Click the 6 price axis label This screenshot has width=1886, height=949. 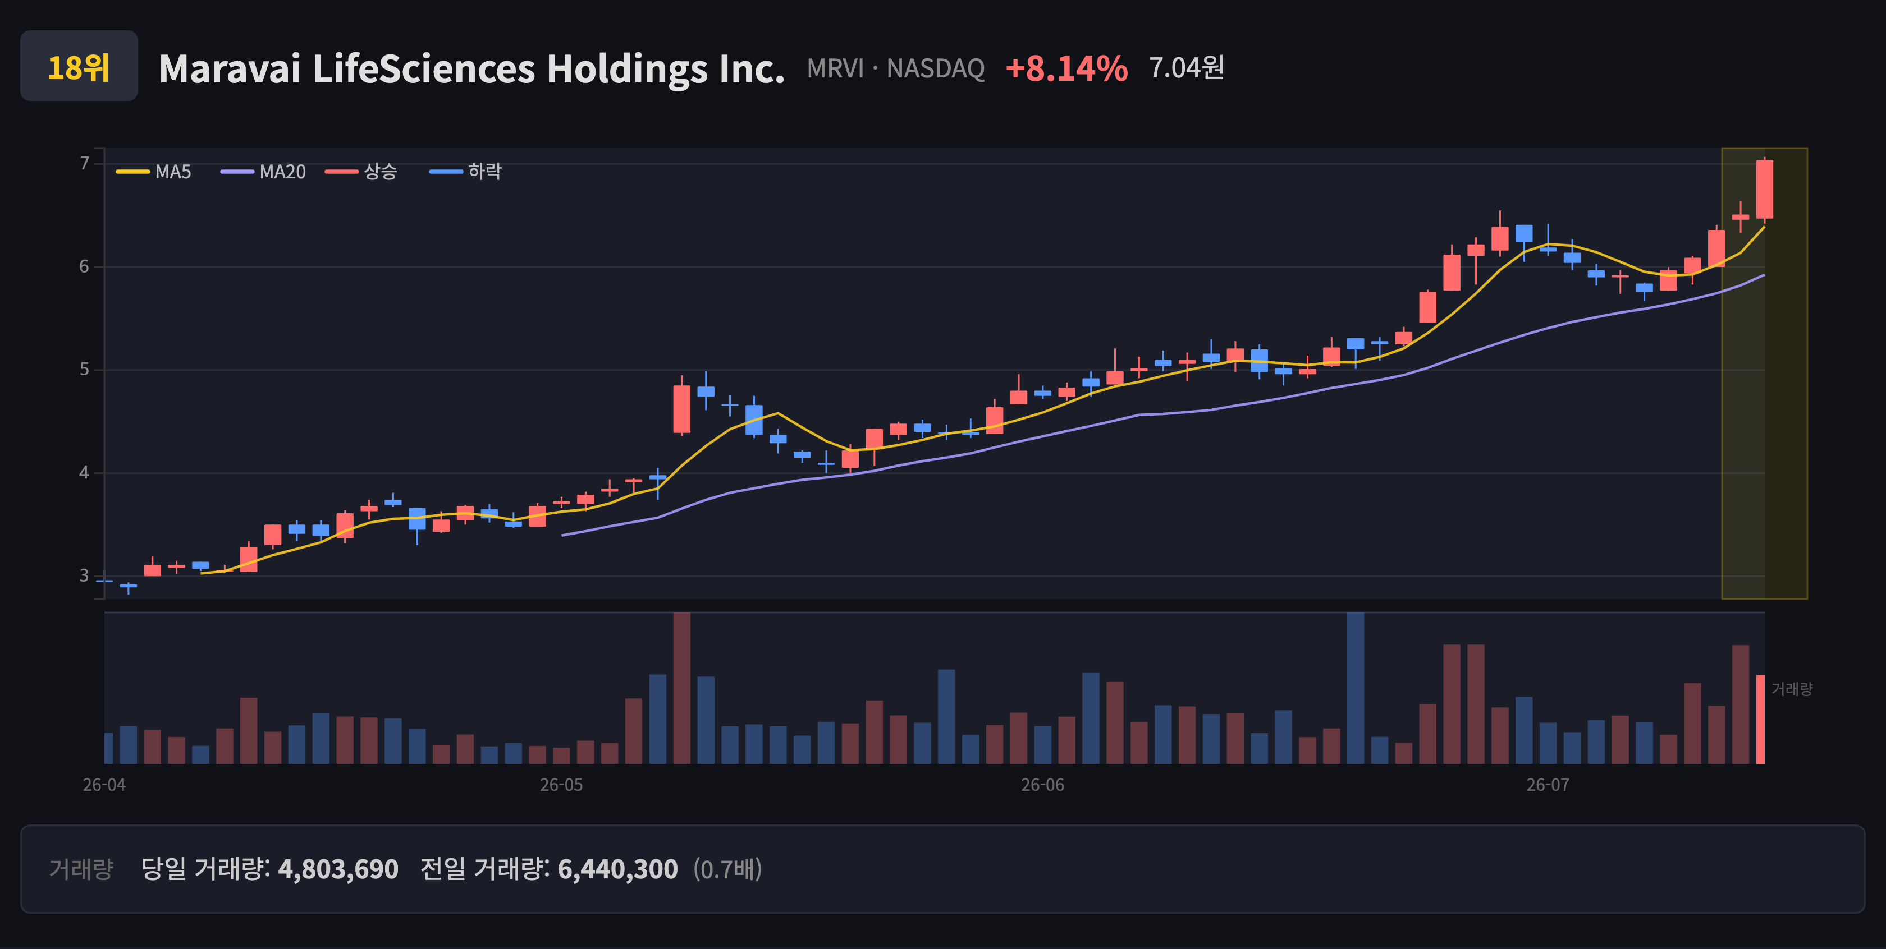pos(84,266)
